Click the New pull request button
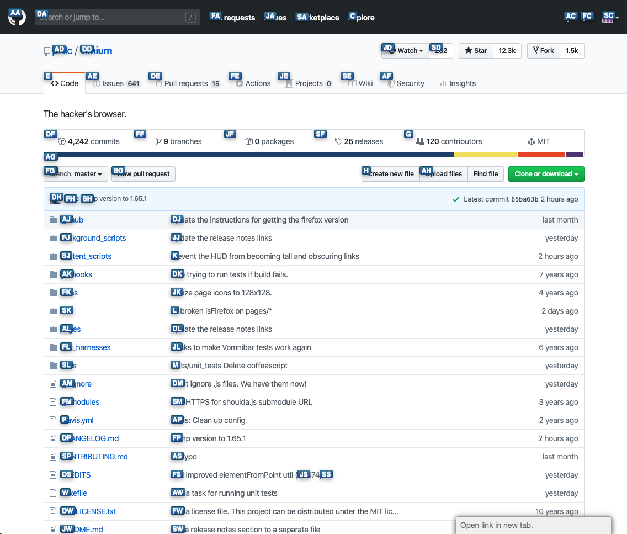 143,174
